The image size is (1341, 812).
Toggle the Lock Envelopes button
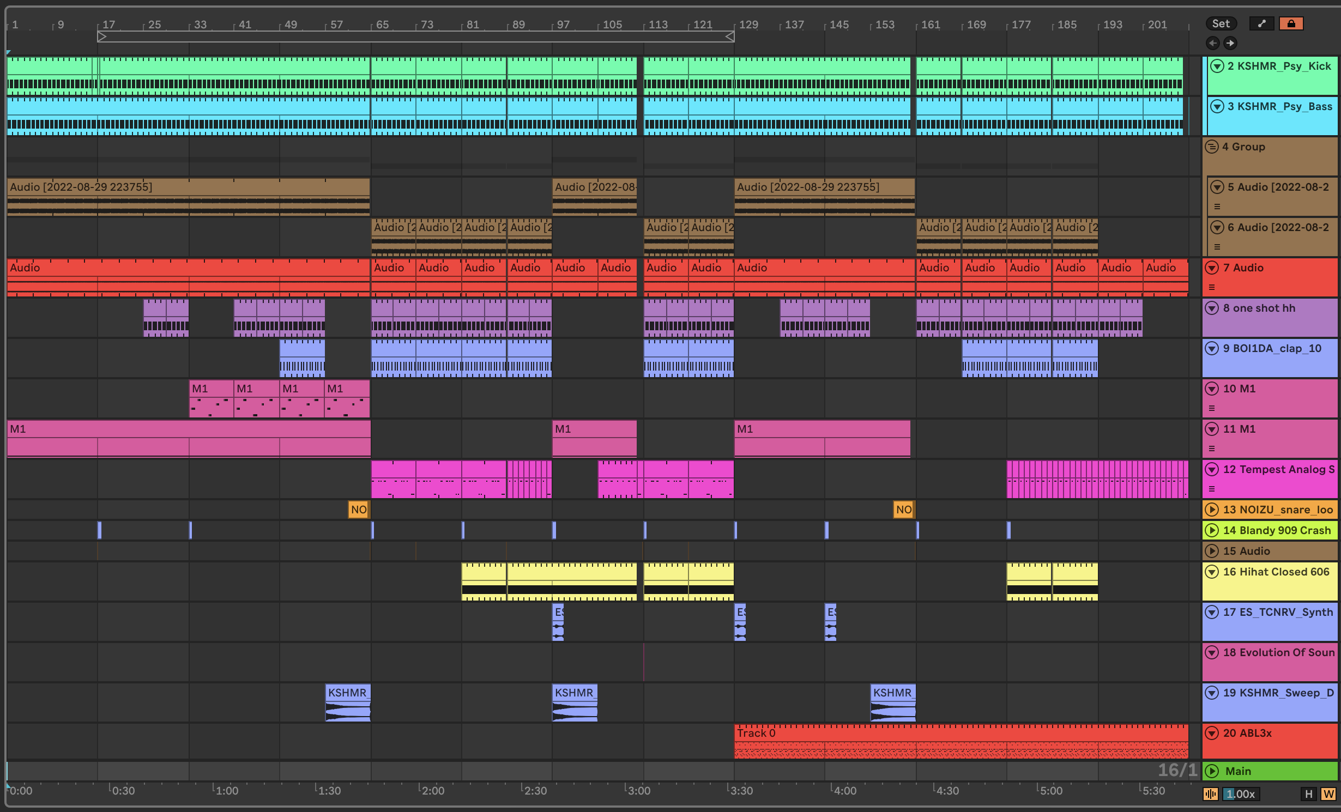pos(1291,23)
